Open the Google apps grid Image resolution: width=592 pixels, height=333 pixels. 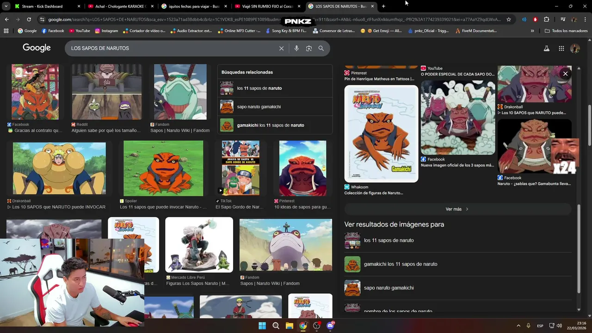coord(561,48)
